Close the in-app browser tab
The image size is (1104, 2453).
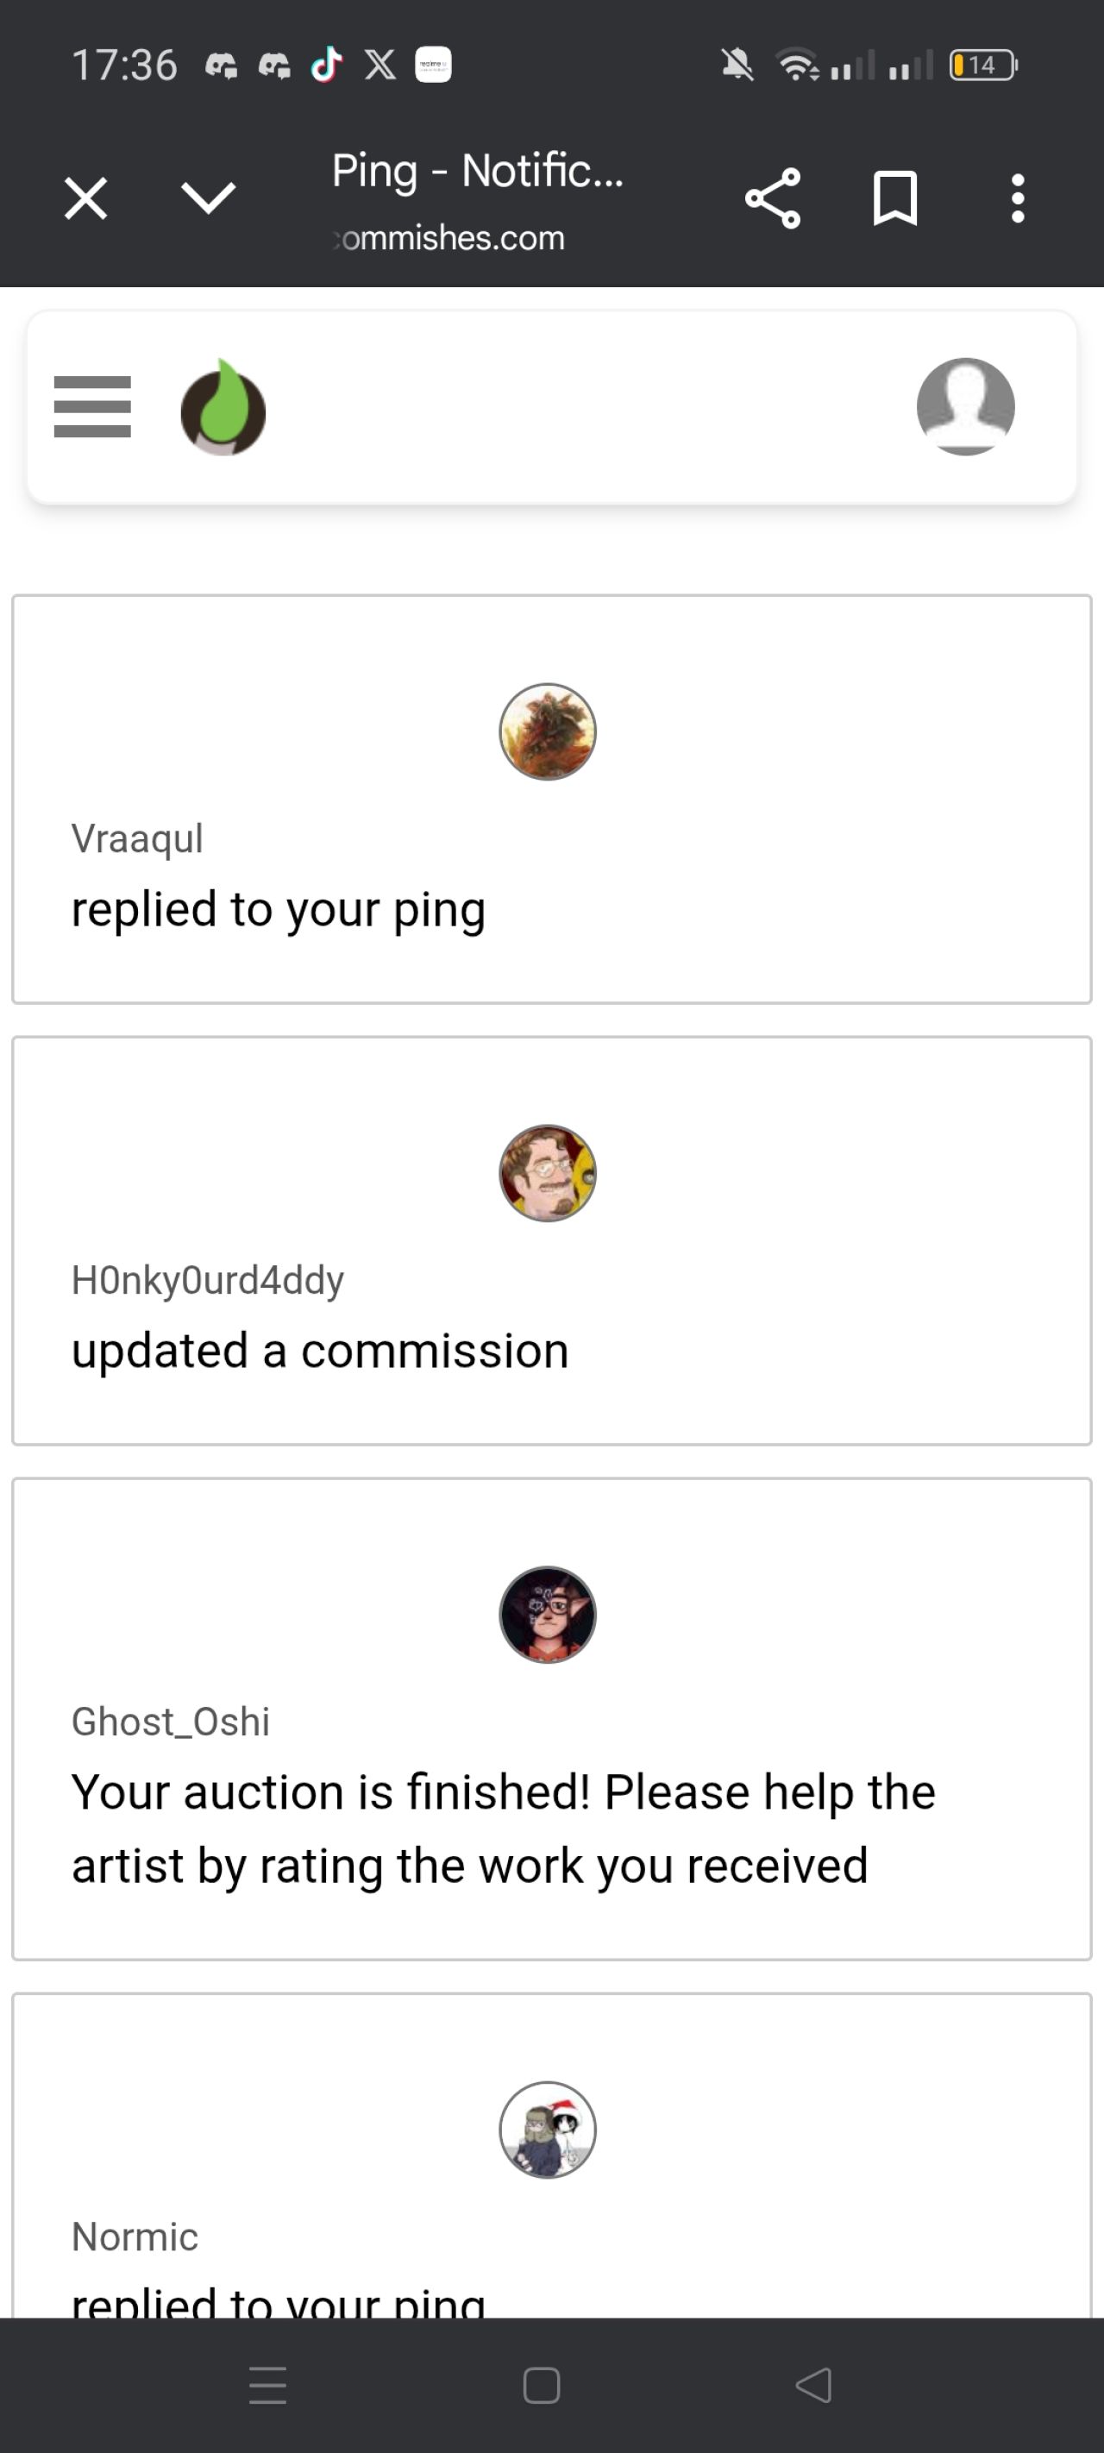[x=85, y=199]
